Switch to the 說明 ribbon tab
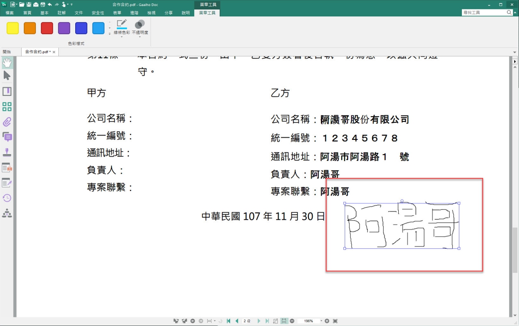This screenshot has width=519, height=326. tap(186, 13)
